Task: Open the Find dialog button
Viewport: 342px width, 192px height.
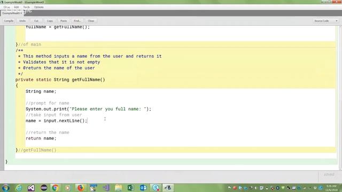Action: tap(77, 21)
